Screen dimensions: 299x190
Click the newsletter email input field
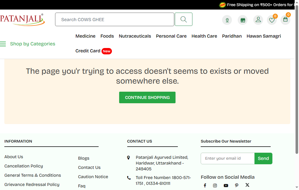[228, 158]
